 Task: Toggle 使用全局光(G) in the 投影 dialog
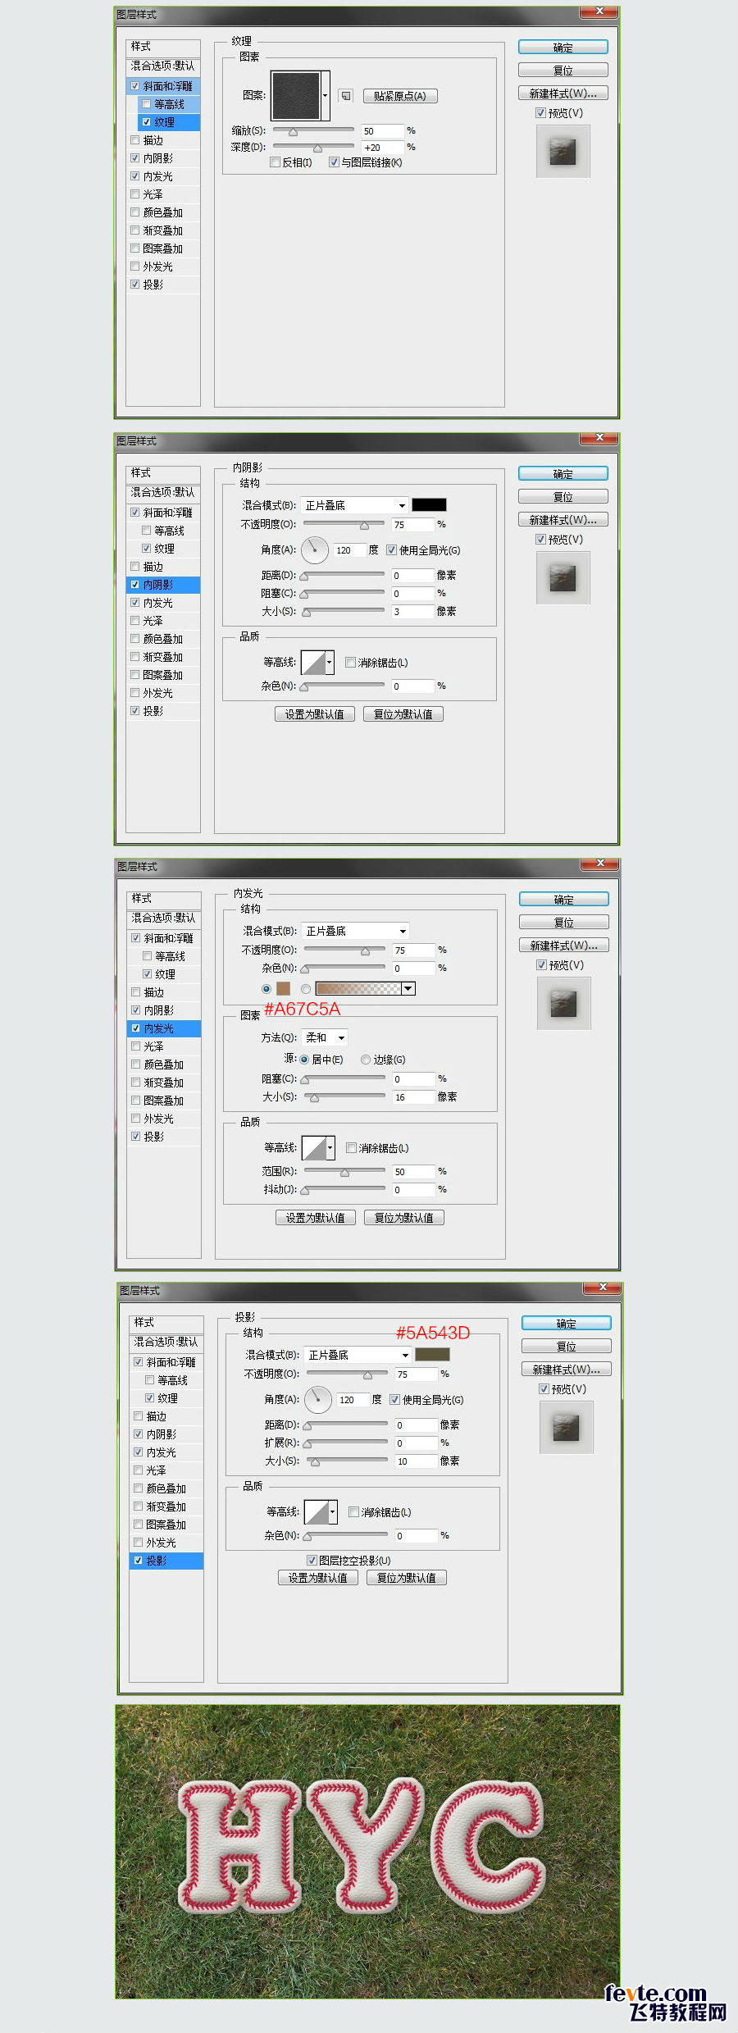[x=394, y=1400]
